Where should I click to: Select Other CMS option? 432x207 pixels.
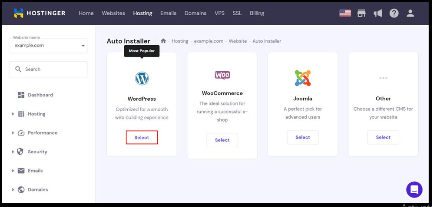coord(383,137)
